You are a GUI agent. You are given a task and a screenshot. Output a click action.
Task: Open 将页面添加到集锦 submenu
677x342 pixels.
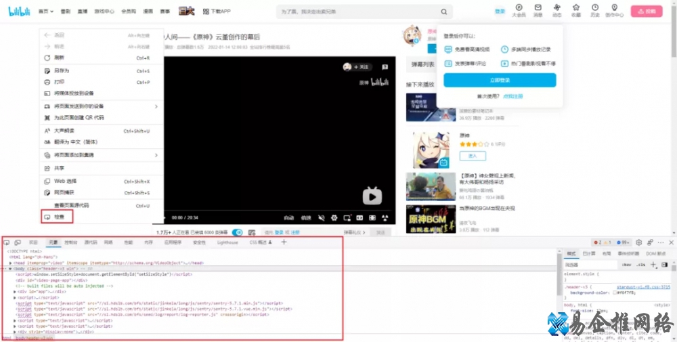coord(102,155)
